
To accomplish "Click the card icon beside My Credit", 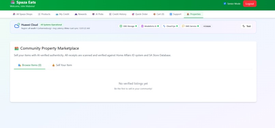I will [57, 14].
